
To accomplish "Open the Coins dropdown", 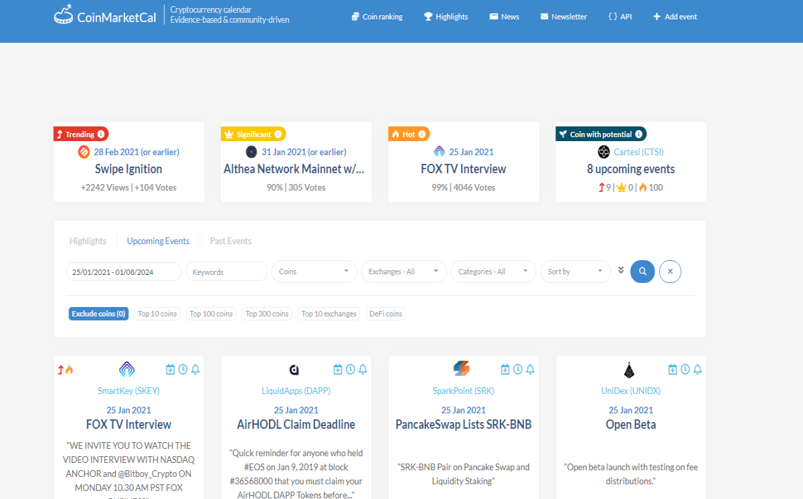I will click(315, 272).
